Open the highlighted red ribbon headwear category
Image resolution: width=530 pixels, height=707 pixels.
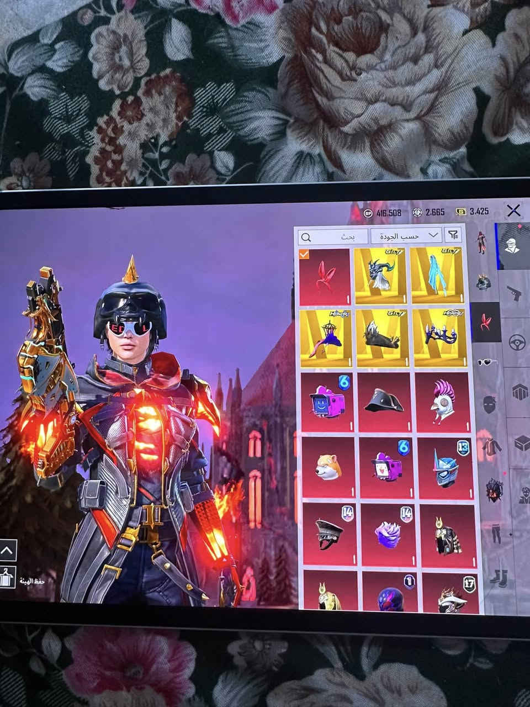coord(486,322)
